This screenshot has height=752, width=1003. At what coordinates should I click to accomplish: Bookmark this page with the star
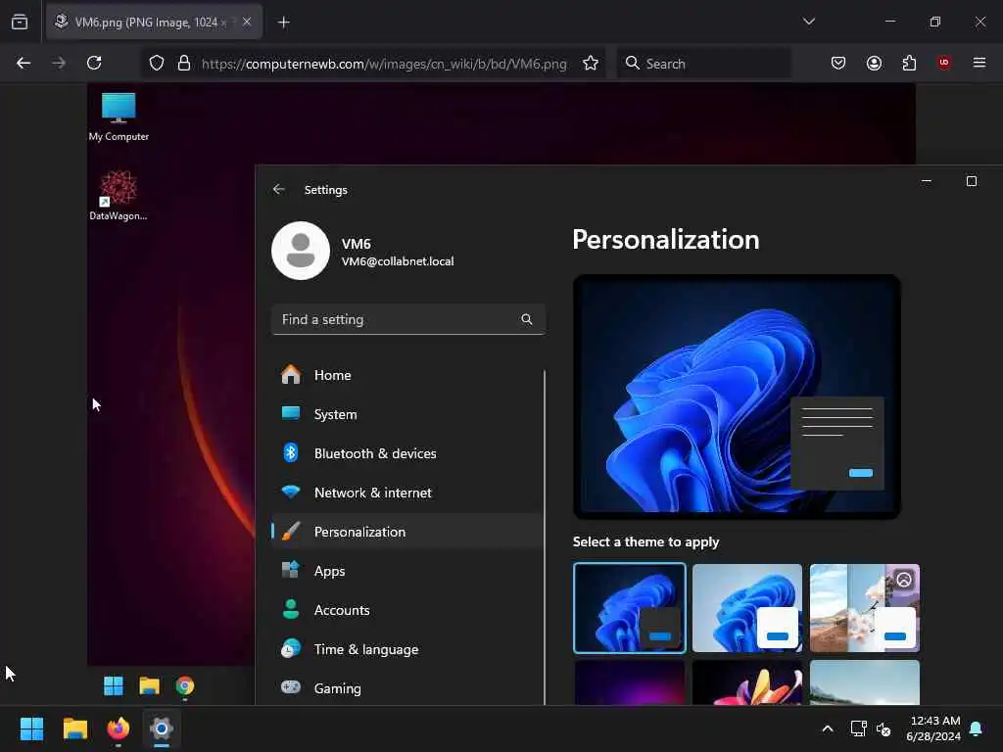point(591,64)
